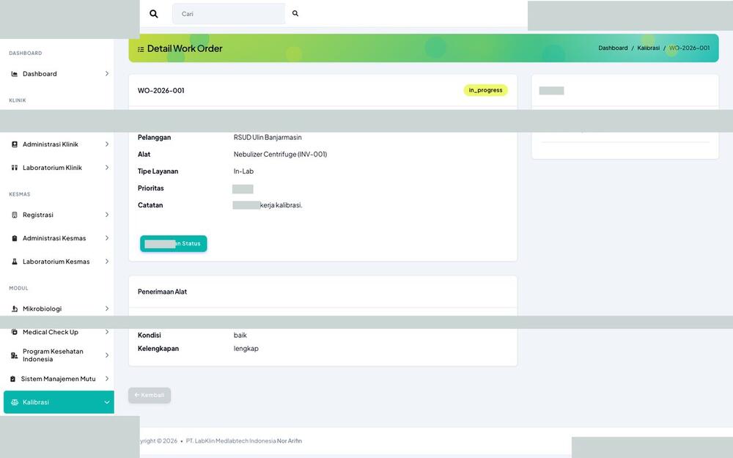The width and height of the screenshot is (733, 458).
Task: Select the Kelengkapan value lengkap
Action: (x=246, y=349)
